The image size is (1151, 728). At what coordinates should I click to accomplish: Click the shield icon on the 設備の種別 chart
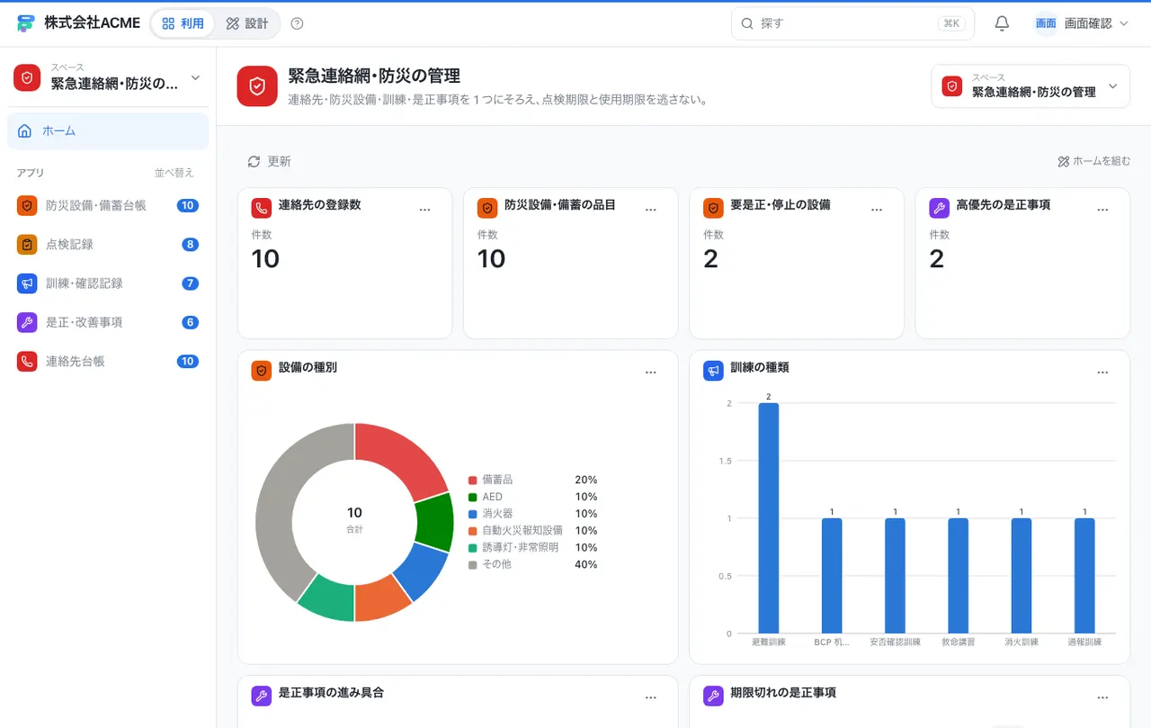261,371
